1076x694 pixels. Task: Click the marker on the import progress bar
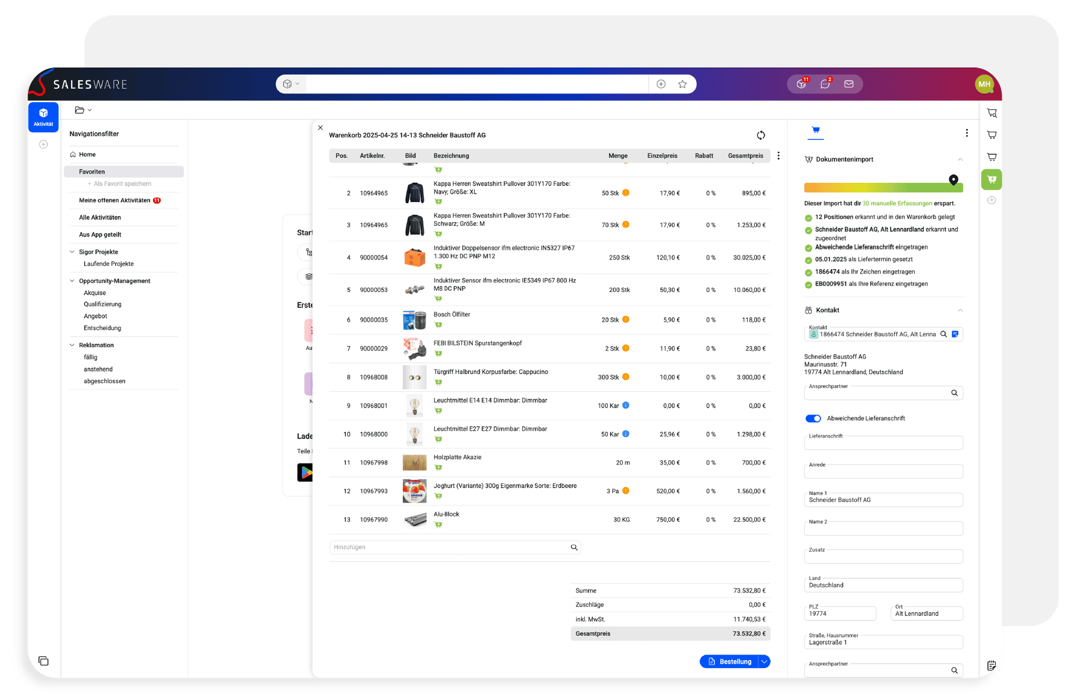(x=953, y=180)
